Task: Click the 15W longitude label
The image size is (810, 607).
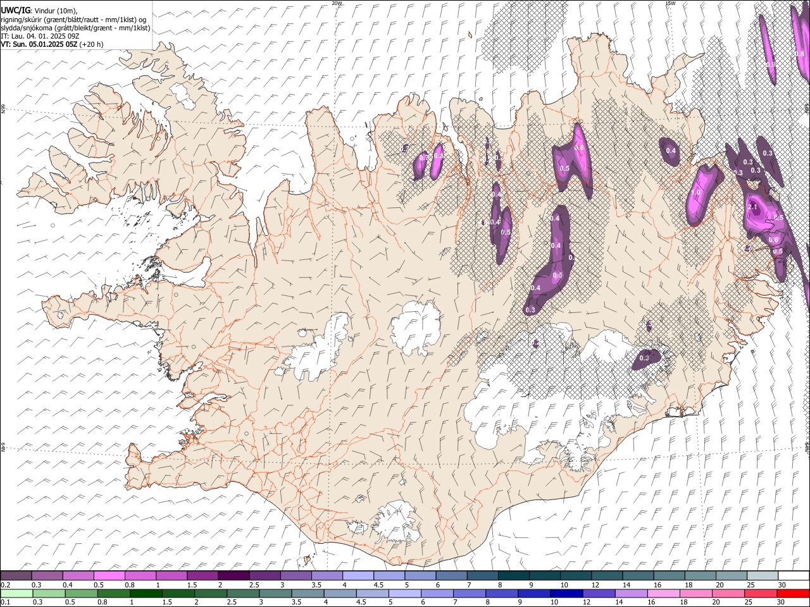Action: tap(670, 3)
